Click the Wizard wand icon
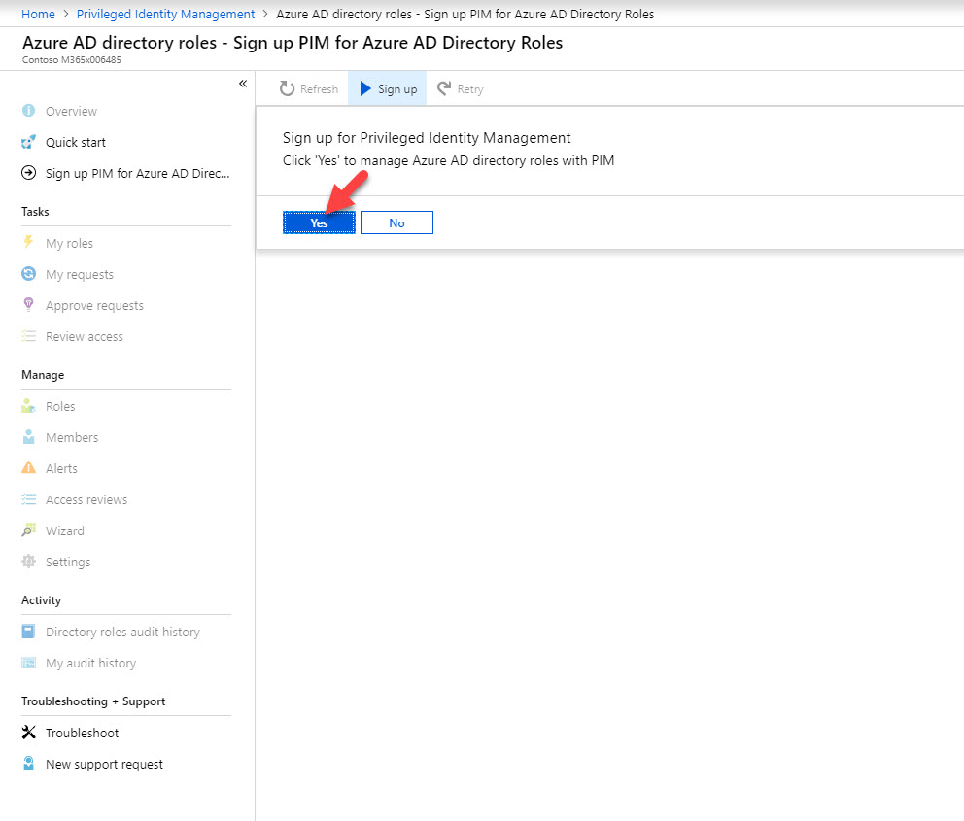Viewport: 964px width, 821px height. pos(28,530)
